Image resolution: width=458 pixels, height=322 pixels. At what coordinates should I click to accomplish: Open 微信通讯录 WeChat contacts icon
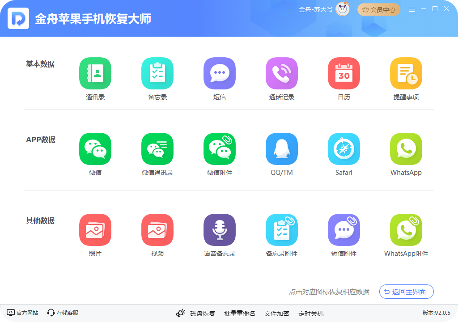[x=157, y=149]
